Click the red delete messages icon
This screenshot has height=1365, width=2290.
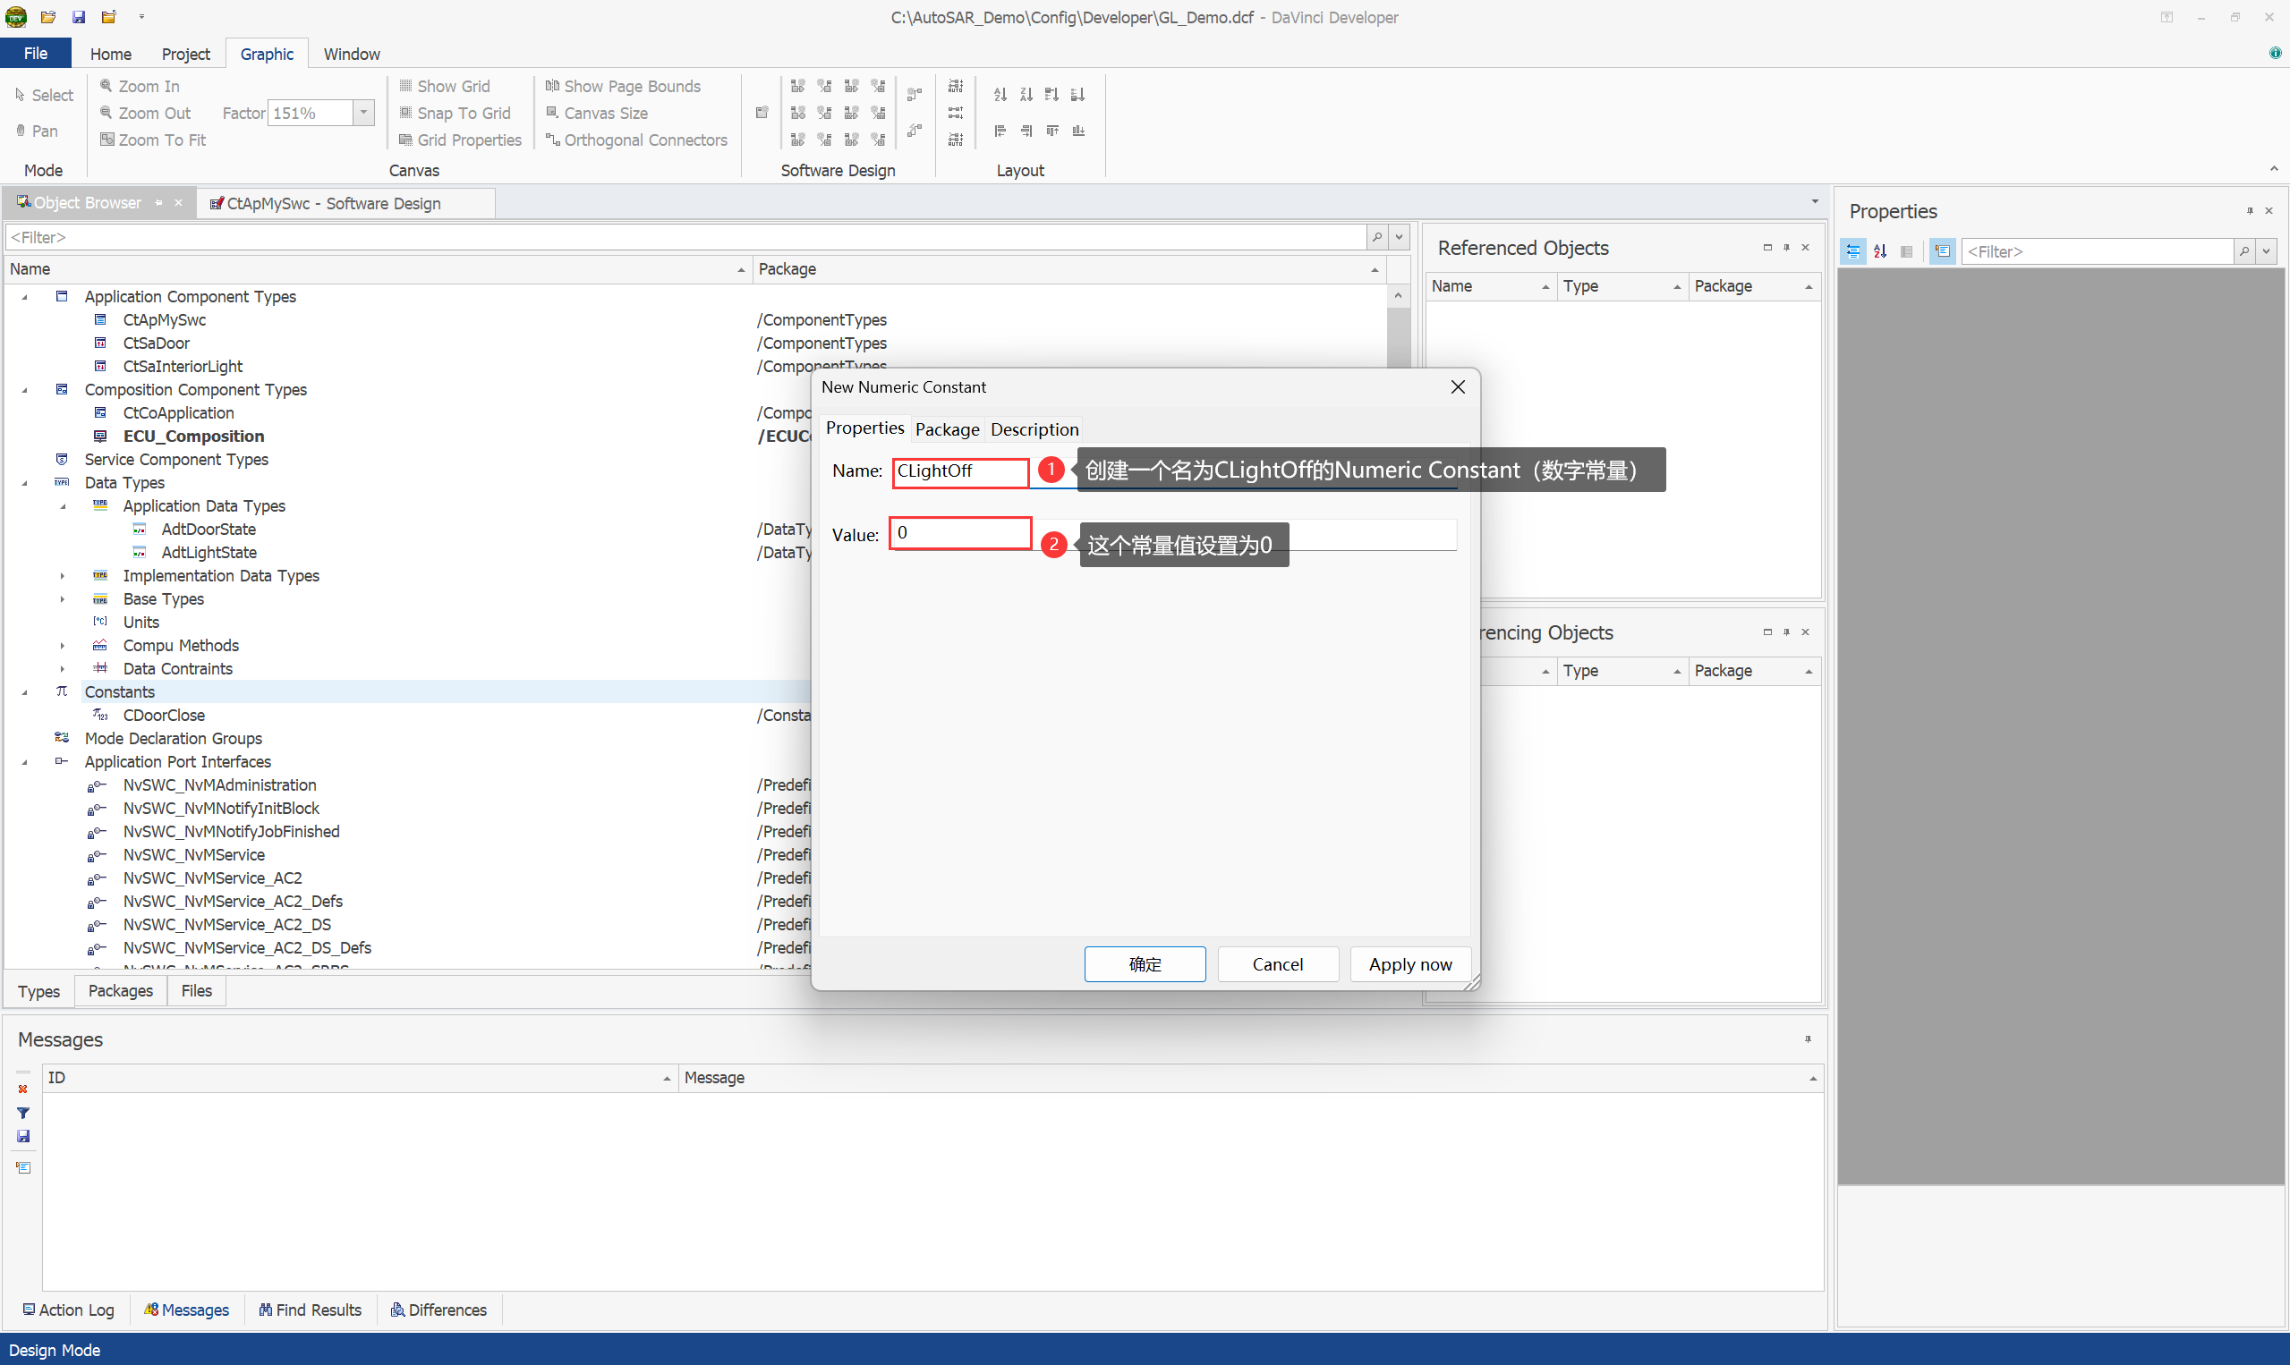[x=23, y=1089]
